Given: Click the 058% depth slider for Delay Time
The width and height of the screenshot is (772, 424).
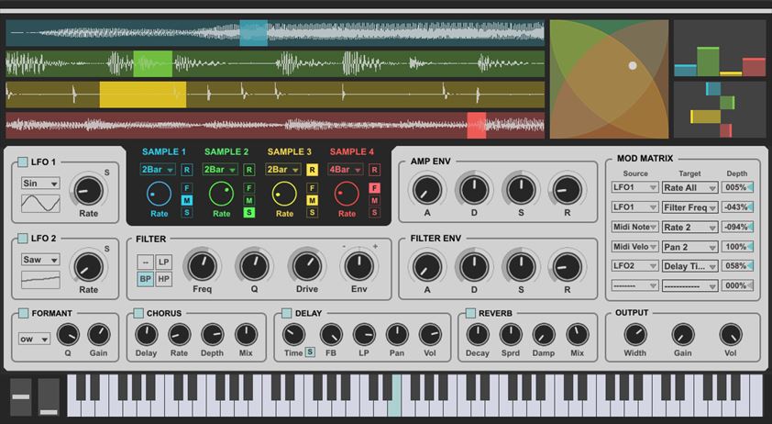Looking at the screenshot, I should pos(737,266).
